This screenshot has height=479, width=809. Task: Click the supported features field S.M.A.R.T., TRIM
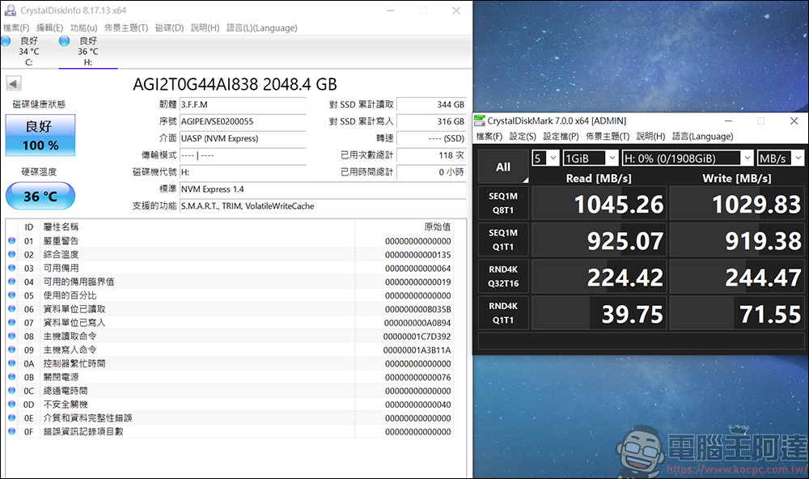(x=323, y=206)
